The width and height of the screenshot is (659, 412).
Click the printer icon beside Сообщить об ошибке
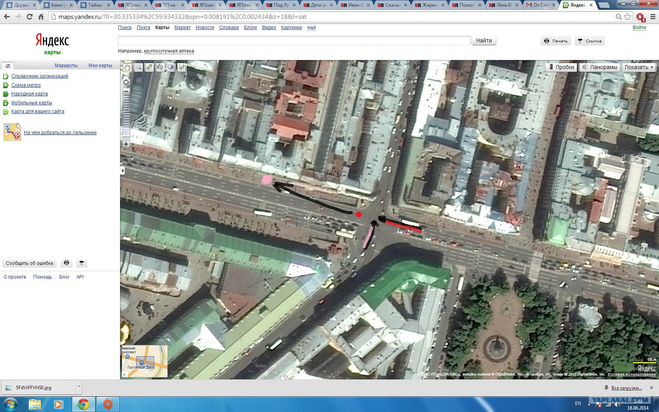tap(66, 263)
